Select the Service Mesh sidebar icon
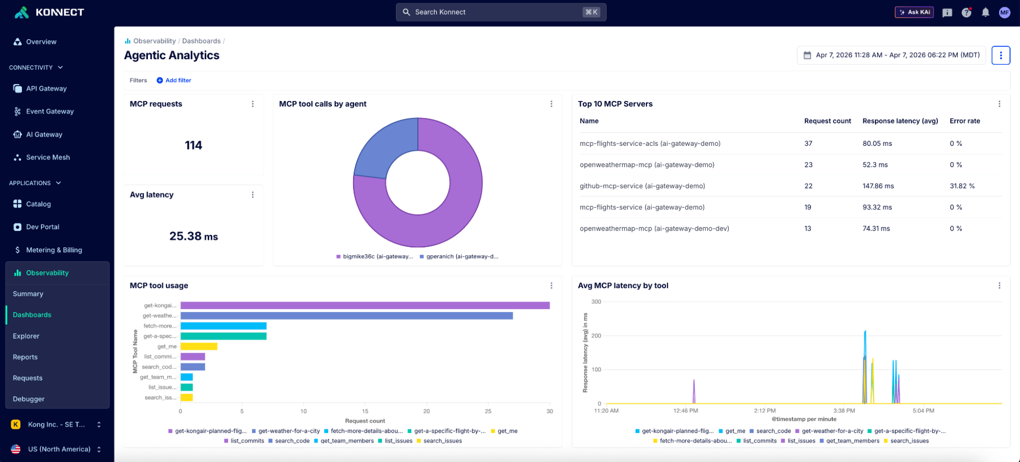1020x462 pixels. pos(17,157)
